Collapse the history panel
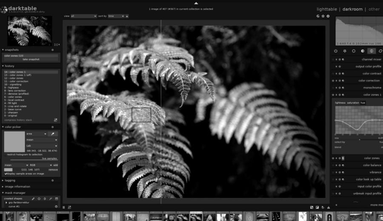Screen dimensions: 383x221 point(3,66)
